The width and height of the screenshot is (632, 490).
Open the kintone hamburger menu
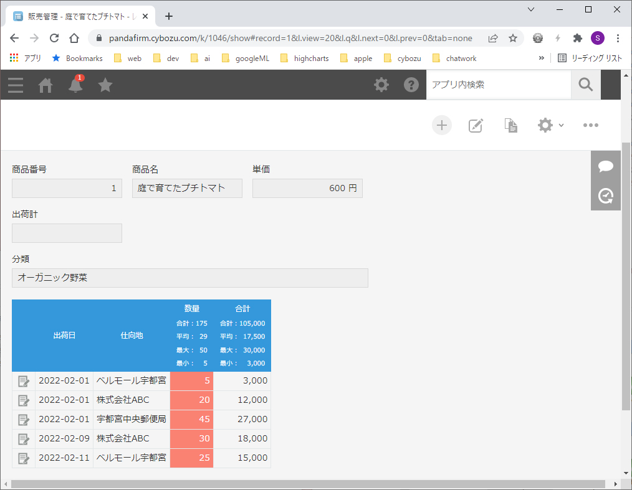point(16,85)
